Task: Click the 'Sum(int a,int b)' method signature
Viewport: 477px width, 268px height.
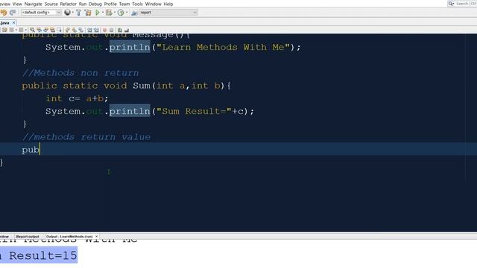Action: (179, 86)
